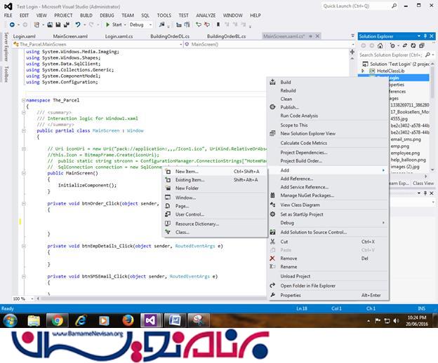The width and height of the screenshot is (438, 363).
Task: Select Set as StartUp Project
Action: (328, 214)
